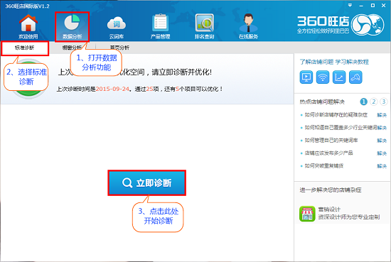Switch to the 橱窗分析 tab
Image resolution: width=391 pixels, height=262 pixels.
pyautogui.click(x=72, y=48)
